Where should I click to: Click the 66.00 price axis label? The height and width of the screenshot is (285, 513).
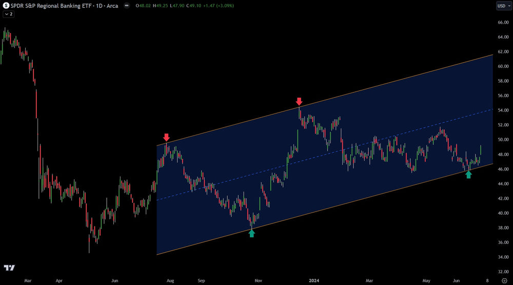click(x=503, y=22)
